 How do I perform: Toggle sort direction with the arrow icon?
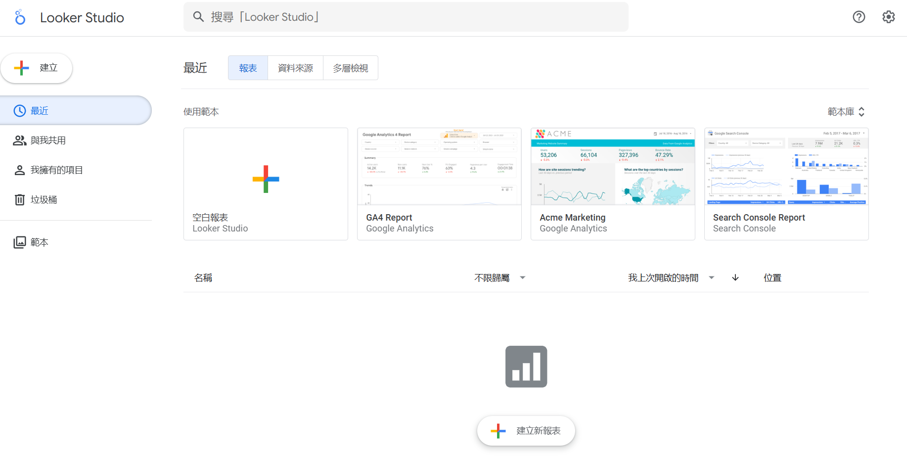(x=735, y=278)
